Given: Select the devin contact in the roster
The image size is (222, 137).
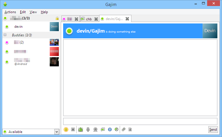Looking at the screenshot, I should 31,27.
